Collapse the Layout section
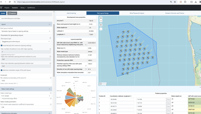 coord(49,24)
